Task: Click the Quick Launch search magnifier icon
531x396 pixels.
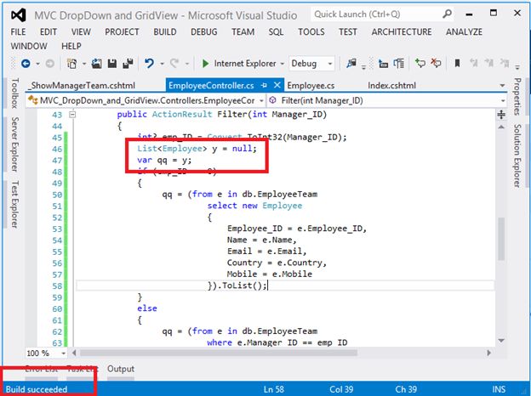Action: click(x=447, y=14)
